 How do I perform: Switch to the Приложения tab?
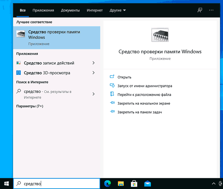(x=43, y=10)
